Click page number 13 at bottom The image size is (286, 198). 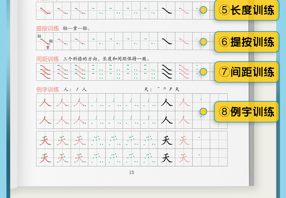coord(131,173)
